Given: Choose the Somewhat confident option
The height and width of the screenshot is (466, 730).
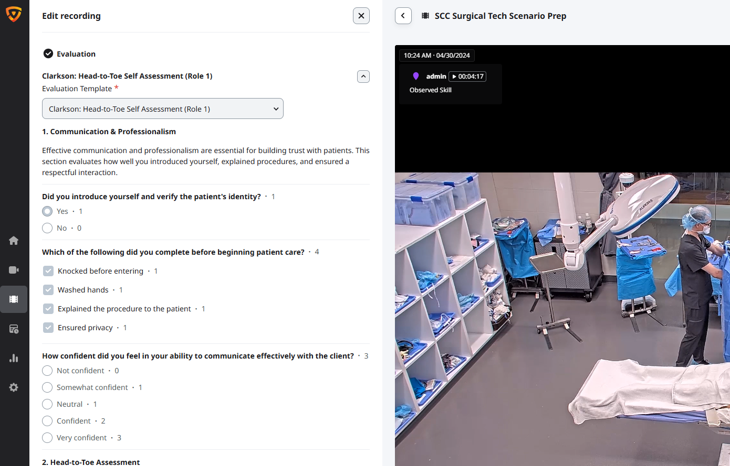Looking at the screenshot, I should [x=47, y=387].
